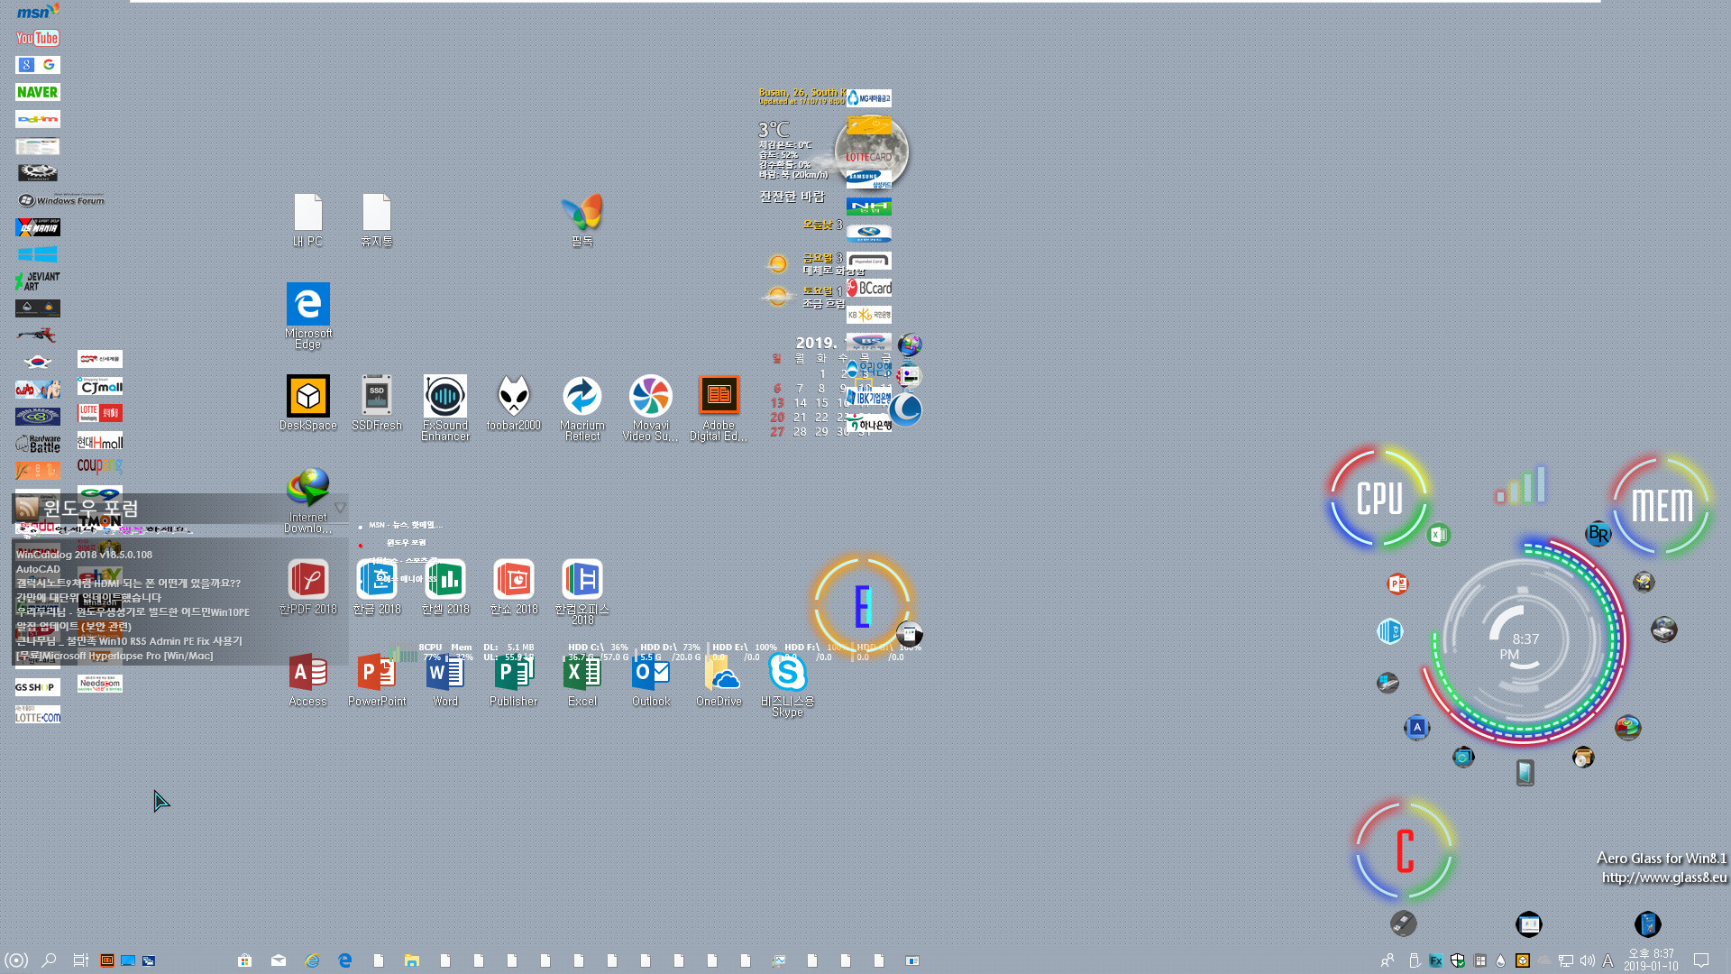Launch Access from desktop
The height and width of the screenshot is (974, 1731).
tap(308, 681)
